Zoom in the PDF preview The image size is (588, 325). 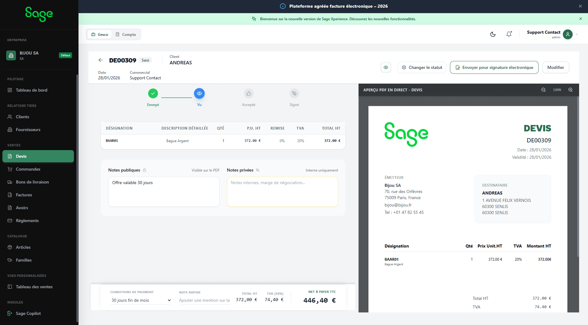[571, 90]
